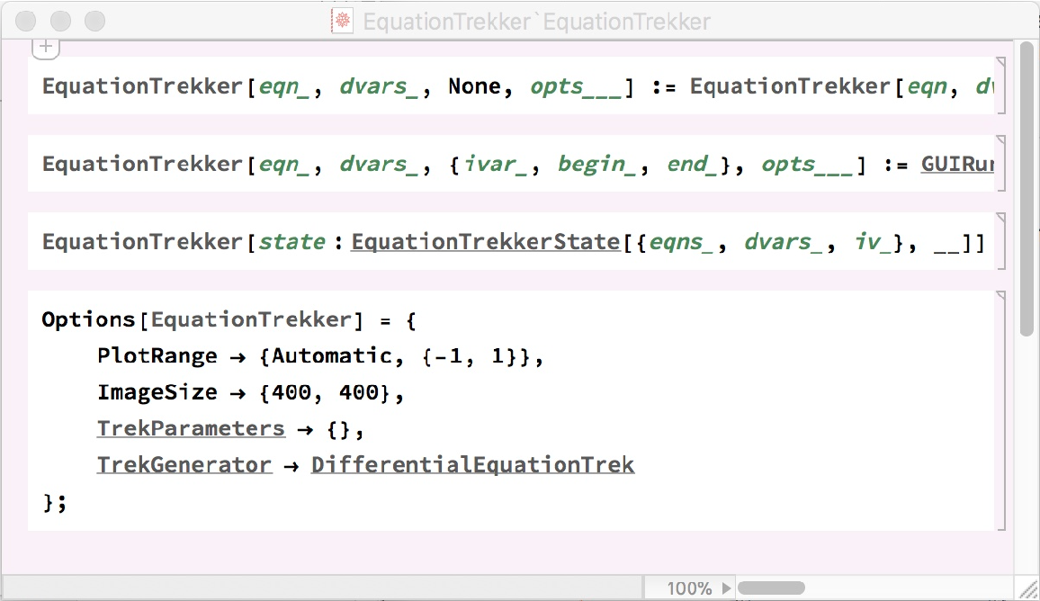Select the first EquationTrekker definition cell bracket
Viewport: 1040px width, 601px height.
[1000, 85]
